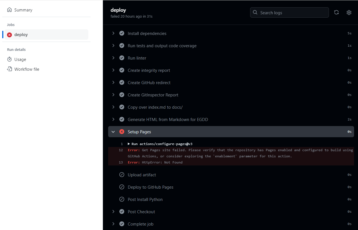Click the re-run jobs refresh icon
Screen dimensions: 358x230
[x=336, y=12]
